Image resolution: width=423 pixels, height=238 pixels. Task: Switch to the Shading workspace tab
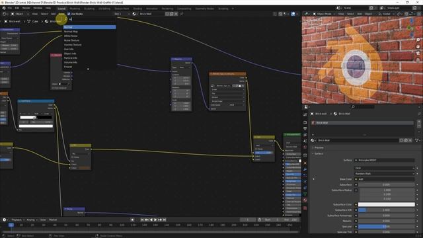point(137,9)
